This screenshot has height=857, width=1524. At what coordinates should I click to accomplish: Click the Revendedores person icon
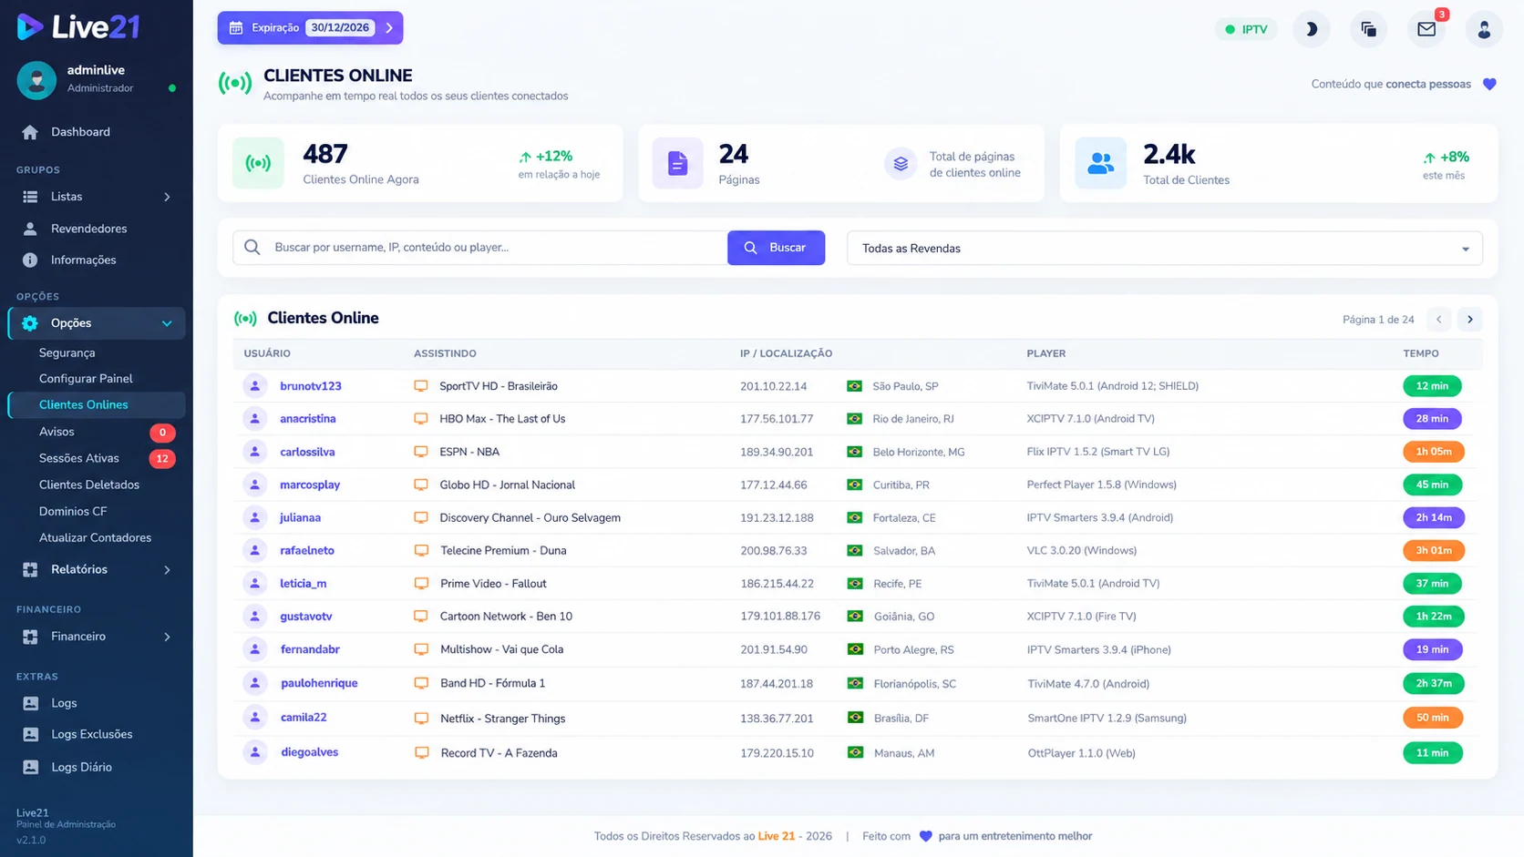[30, 229]
